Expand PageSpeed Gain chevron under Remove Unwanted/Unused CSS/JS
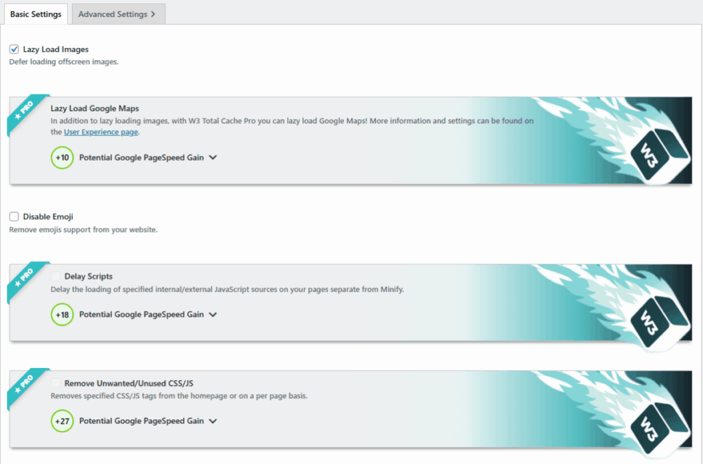Image resolution: width=703 pixels, height=464 pixels. [213, 421]
